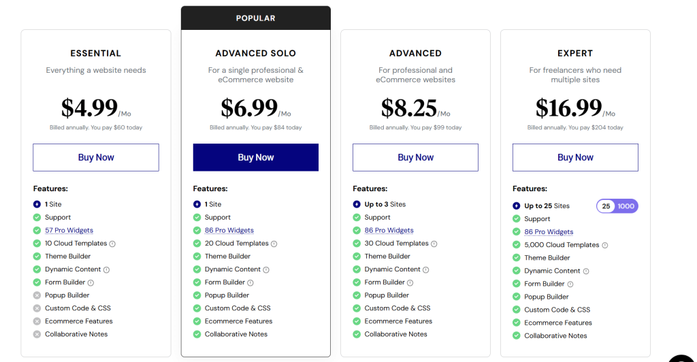Click green checkmark beside Expert's Collaborative Notes
The height and width of the screenshot is (362, 697).
pyautogui.click(x=516, y=335)
